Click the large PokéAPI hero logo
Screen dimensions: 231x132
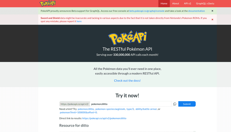coord(127,38)
